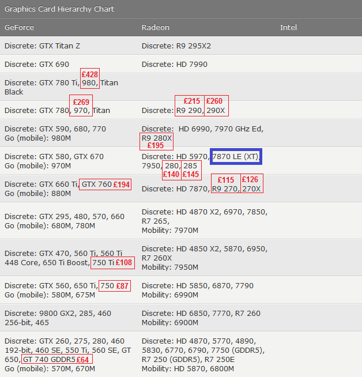This screenshot has width=362, height=377.
Task: Select the 750 Ti £108 box
Action: click(x=112, y=263)
